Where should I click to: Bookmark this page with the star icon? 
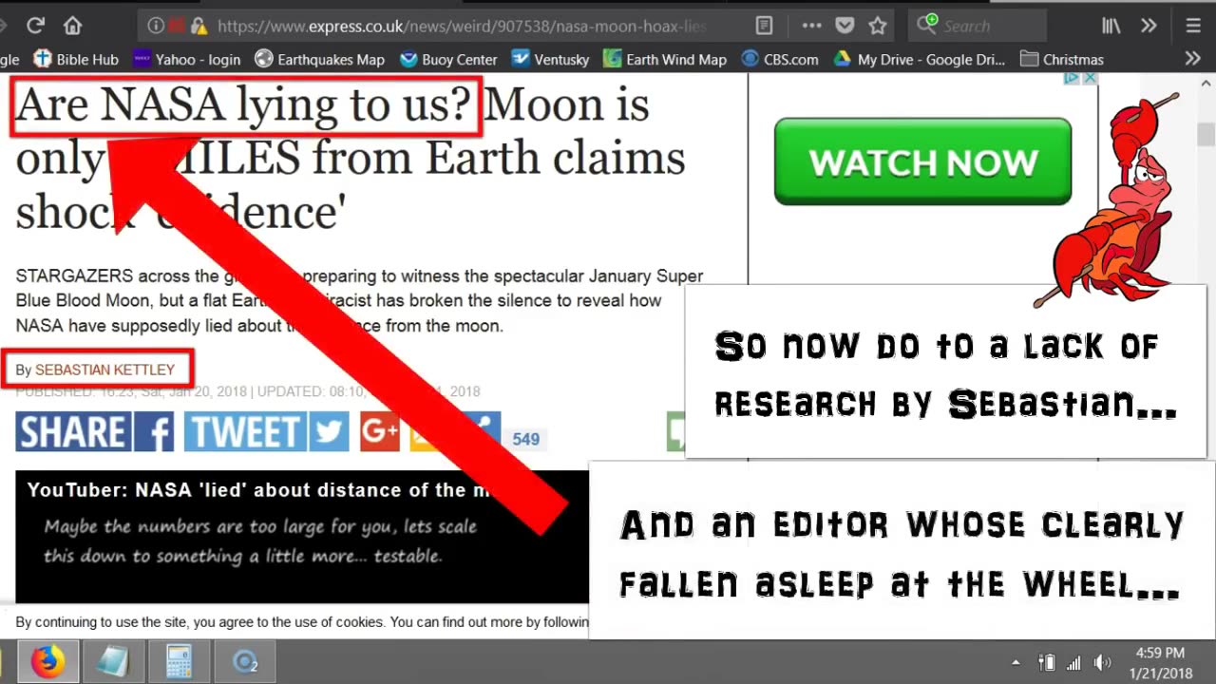pos(878,26)
